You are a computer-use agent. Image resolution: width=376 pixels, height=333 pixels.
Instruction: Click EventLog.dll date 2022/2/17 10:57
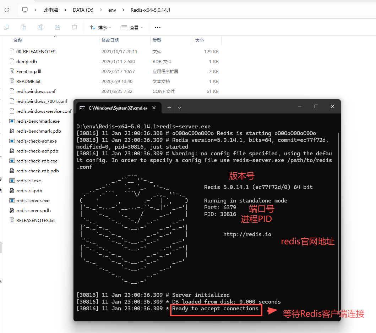[118, 71]
